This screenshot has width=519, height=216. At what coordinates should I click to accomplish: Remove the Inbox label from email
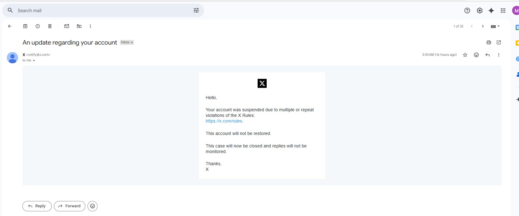pyautogui.click(x=132, y=42)
